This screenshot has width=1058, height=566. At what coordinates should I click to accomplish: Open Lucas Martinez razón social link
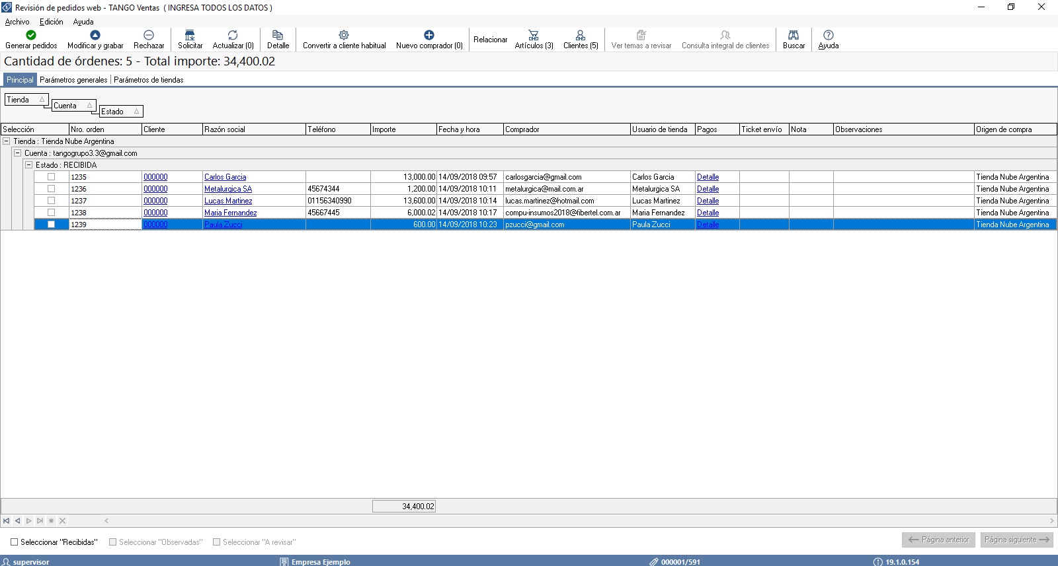click(228, 201)
